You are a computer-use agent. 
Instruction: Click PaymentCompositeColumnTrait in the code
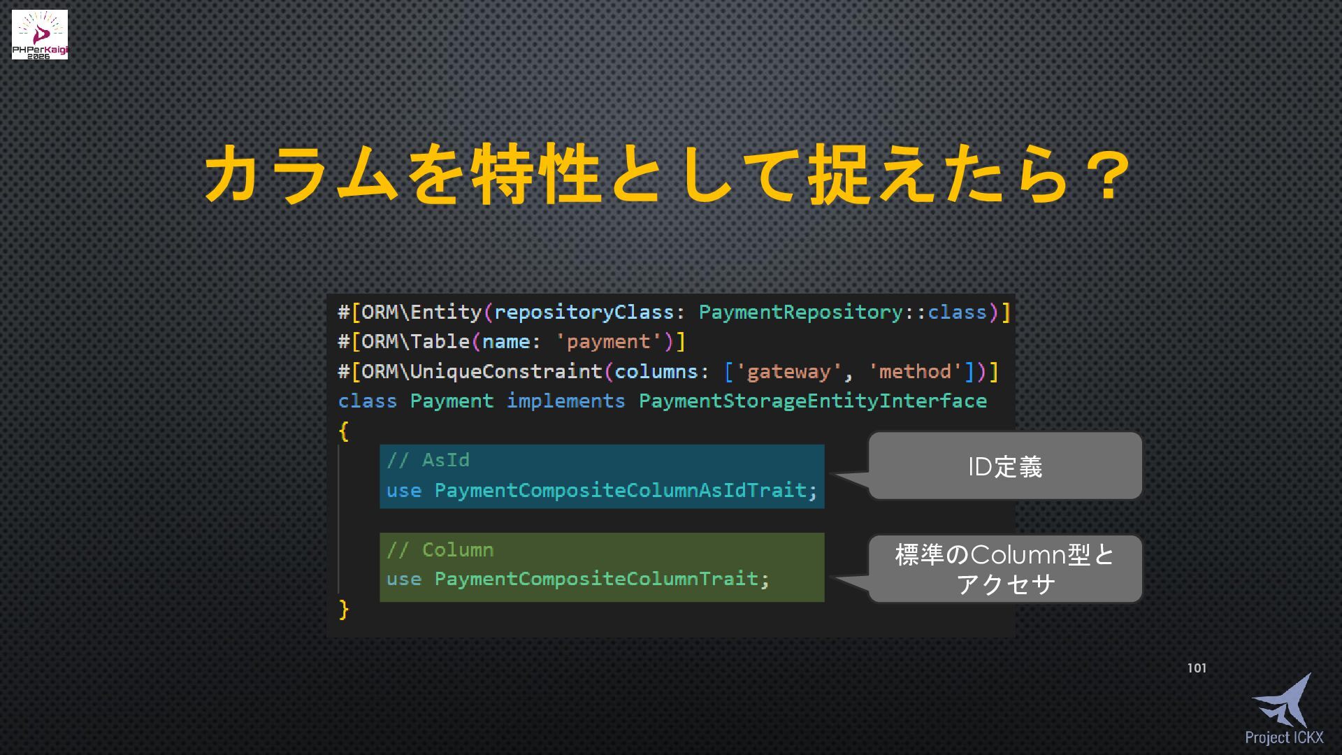(x=596, y=580)
